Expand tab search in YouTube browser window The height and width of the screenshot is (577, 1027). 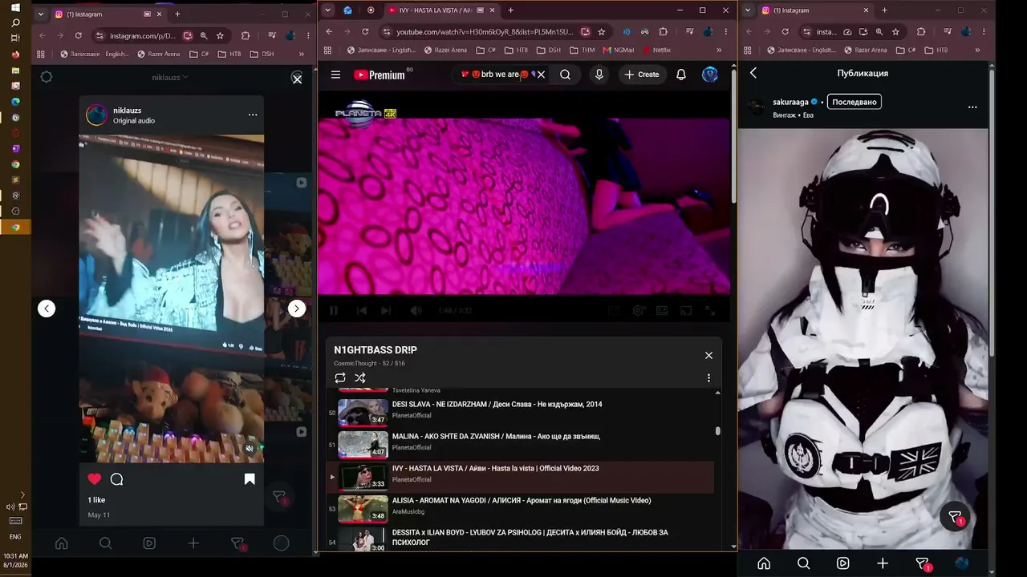pyautogui.click(x=327, y=10)
